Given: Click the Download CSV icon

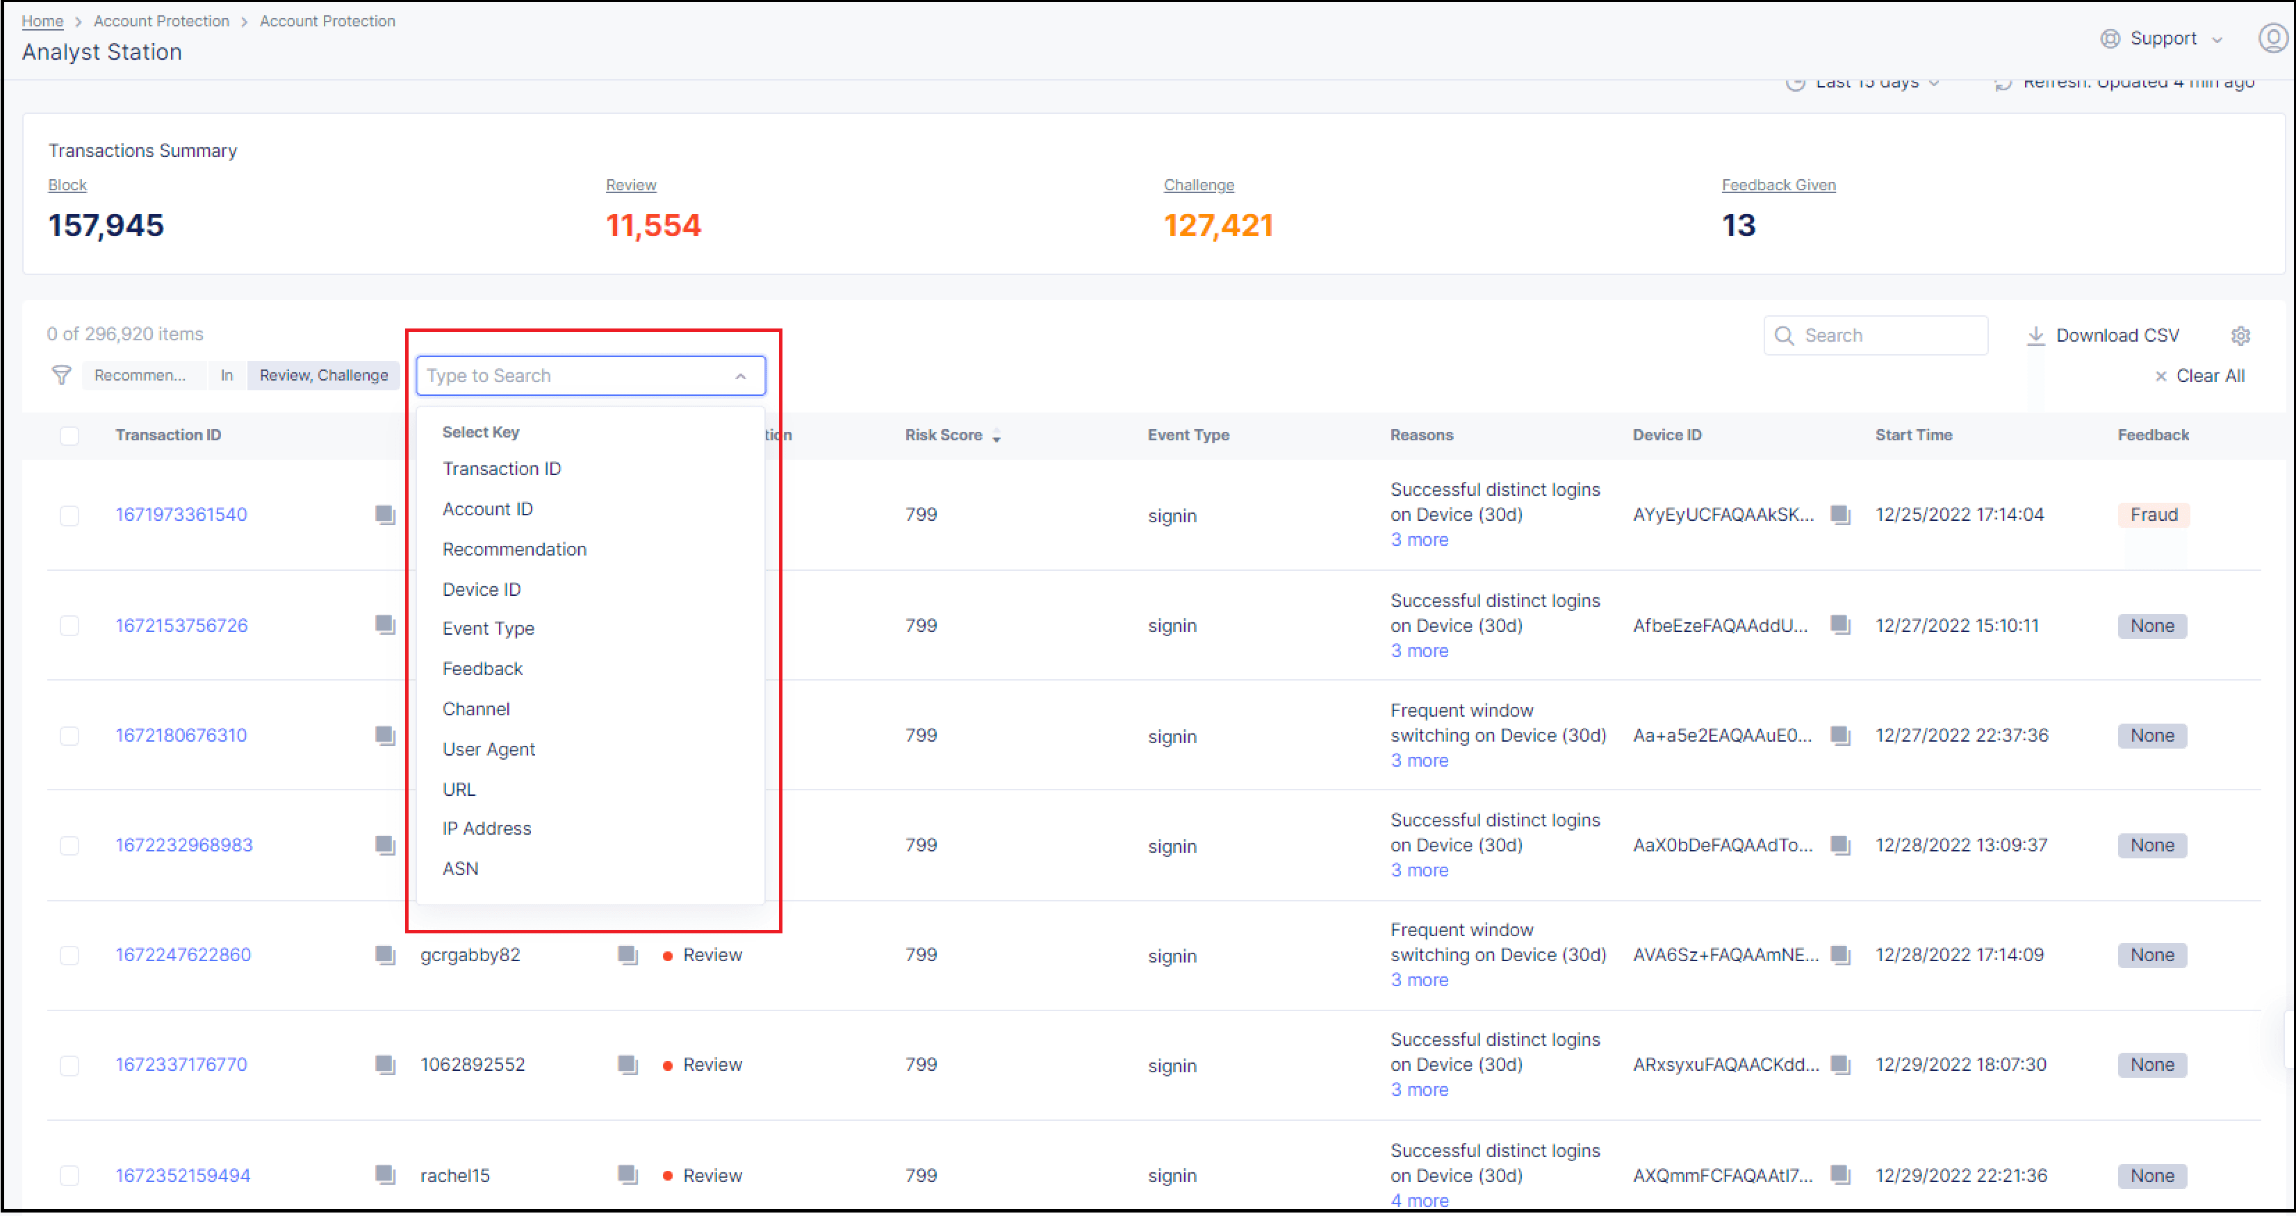Looking at the screenshot, I should pos(2037,335).
